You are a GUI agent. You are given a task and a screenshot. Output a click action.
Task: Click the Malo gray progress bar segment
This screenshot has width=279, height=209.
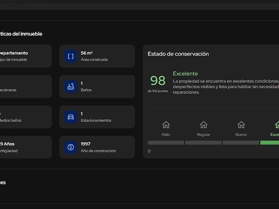click(x=166, y=142)
